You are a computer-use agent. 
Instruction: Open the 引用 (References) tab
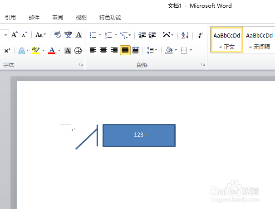10,18
